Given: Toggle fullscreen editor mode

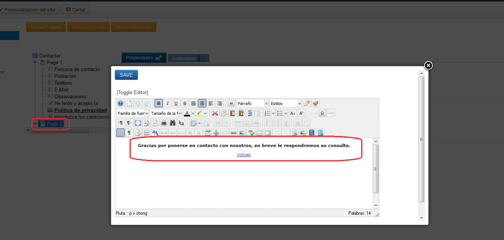Looking at the screenshot, I should tap(138, 123).
